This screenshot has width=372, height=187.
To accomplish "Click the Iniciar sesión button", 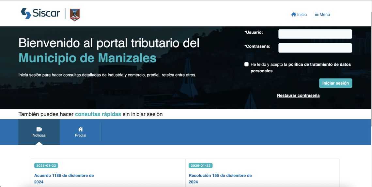I will pyautogui.click(x=335, y=83).
